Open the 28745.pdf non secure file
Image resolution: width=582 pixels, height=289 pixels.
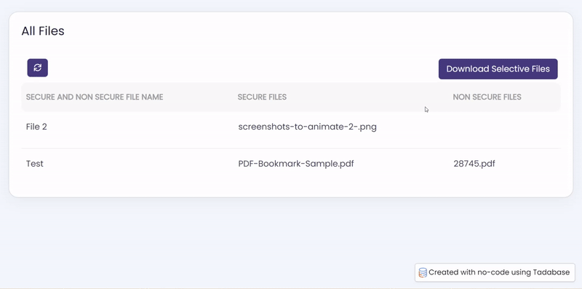point(474,164)
